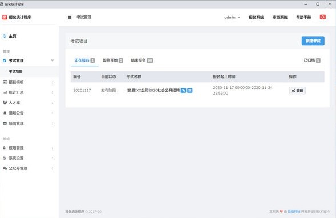Click the exam number 20201117 cell
Viewport: 336px width, 218px height.
(82, 91)
